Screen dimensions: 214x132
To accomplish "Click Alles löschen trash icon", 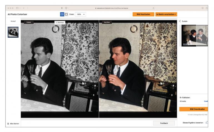I will pos(8,124).
